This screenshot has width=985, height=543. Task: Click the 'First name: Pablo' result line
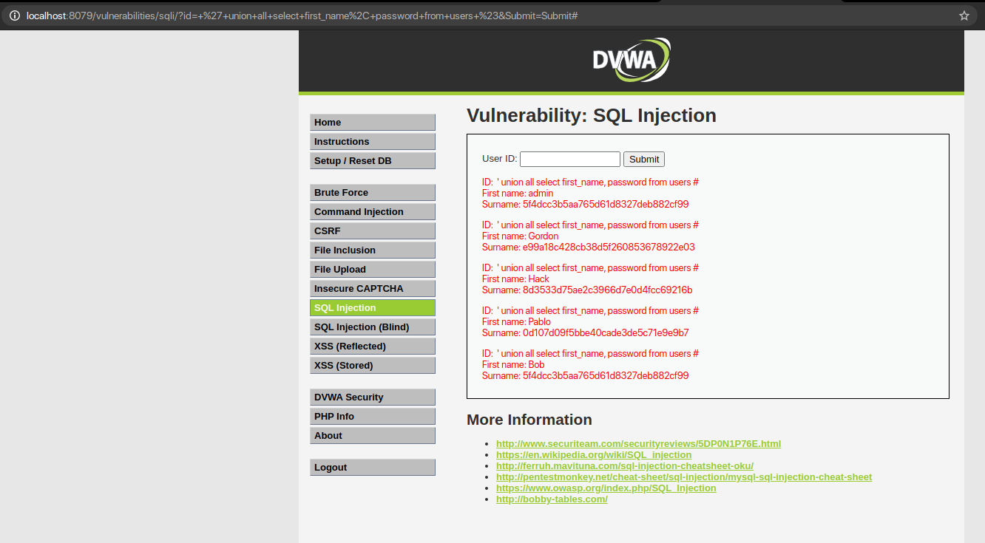517,322
